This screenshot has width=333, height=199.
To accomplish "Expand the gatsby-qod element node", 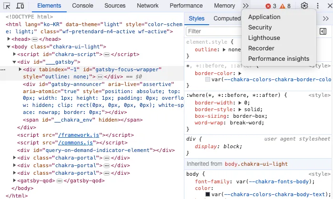I will 14,180.
